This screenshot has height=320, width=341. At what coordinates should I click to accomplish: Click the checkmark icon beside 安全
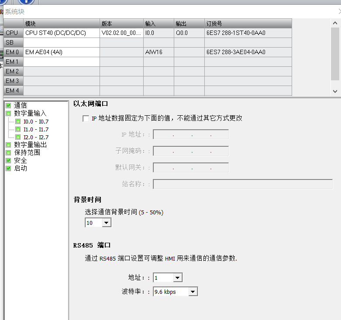point(8,160)
